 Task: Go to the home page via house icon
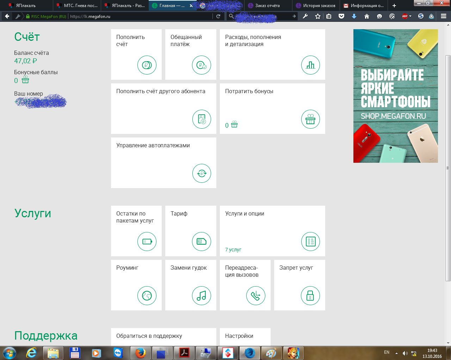tap(367, 16)
